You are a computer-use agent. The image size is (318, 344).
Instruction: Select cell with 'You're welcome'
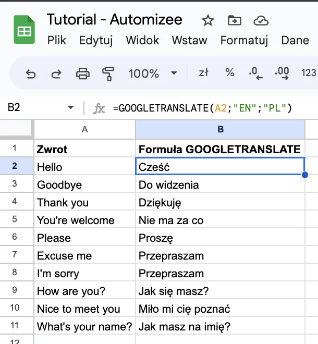(84, 219)
